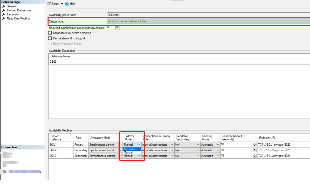Image resolution: width=310 pixels, height=191 pixels.
Task: Select the Read-Only Routing wrench icon
Action: pyautogui.click(x=4, y=18)
